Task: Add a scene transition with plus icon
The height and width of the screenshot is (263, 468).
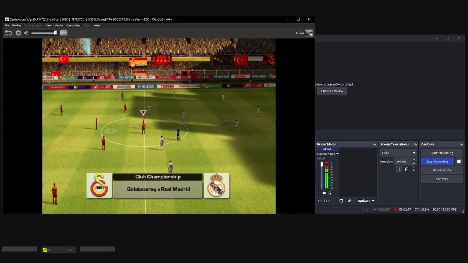Action: (399, 169)
